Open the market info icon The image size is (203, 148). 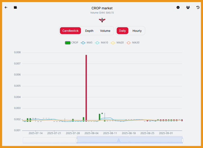click(178, 7)
